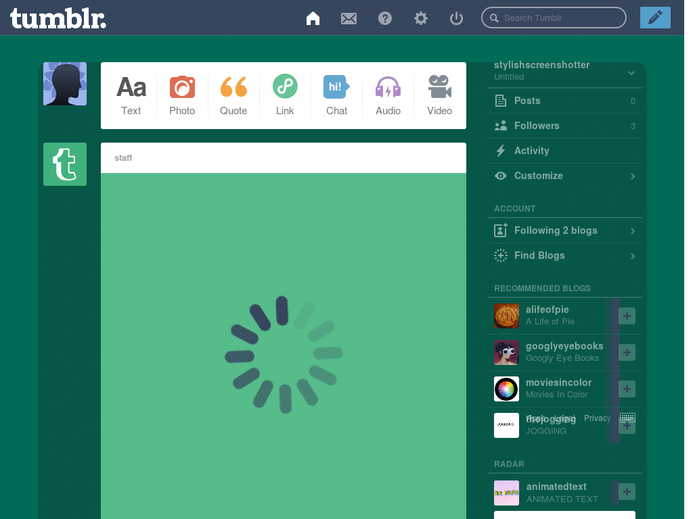Click the loading staff post image
693x519 pixels.
point(284,346)
